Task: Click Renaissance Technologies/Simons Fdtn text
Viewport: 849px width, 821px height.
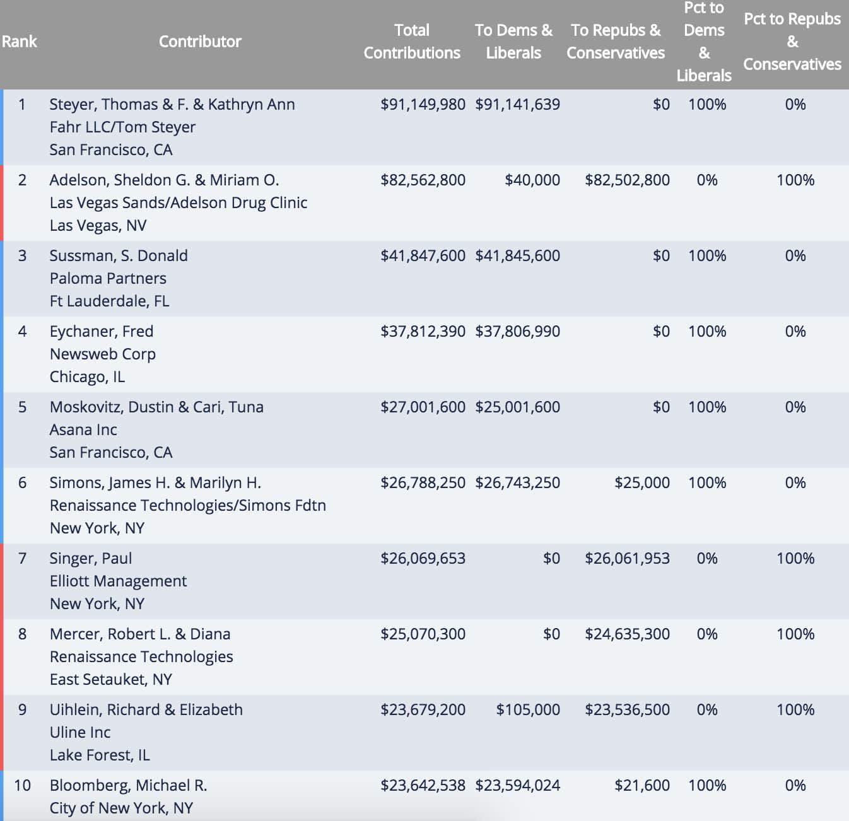Action: coord(188,505)
